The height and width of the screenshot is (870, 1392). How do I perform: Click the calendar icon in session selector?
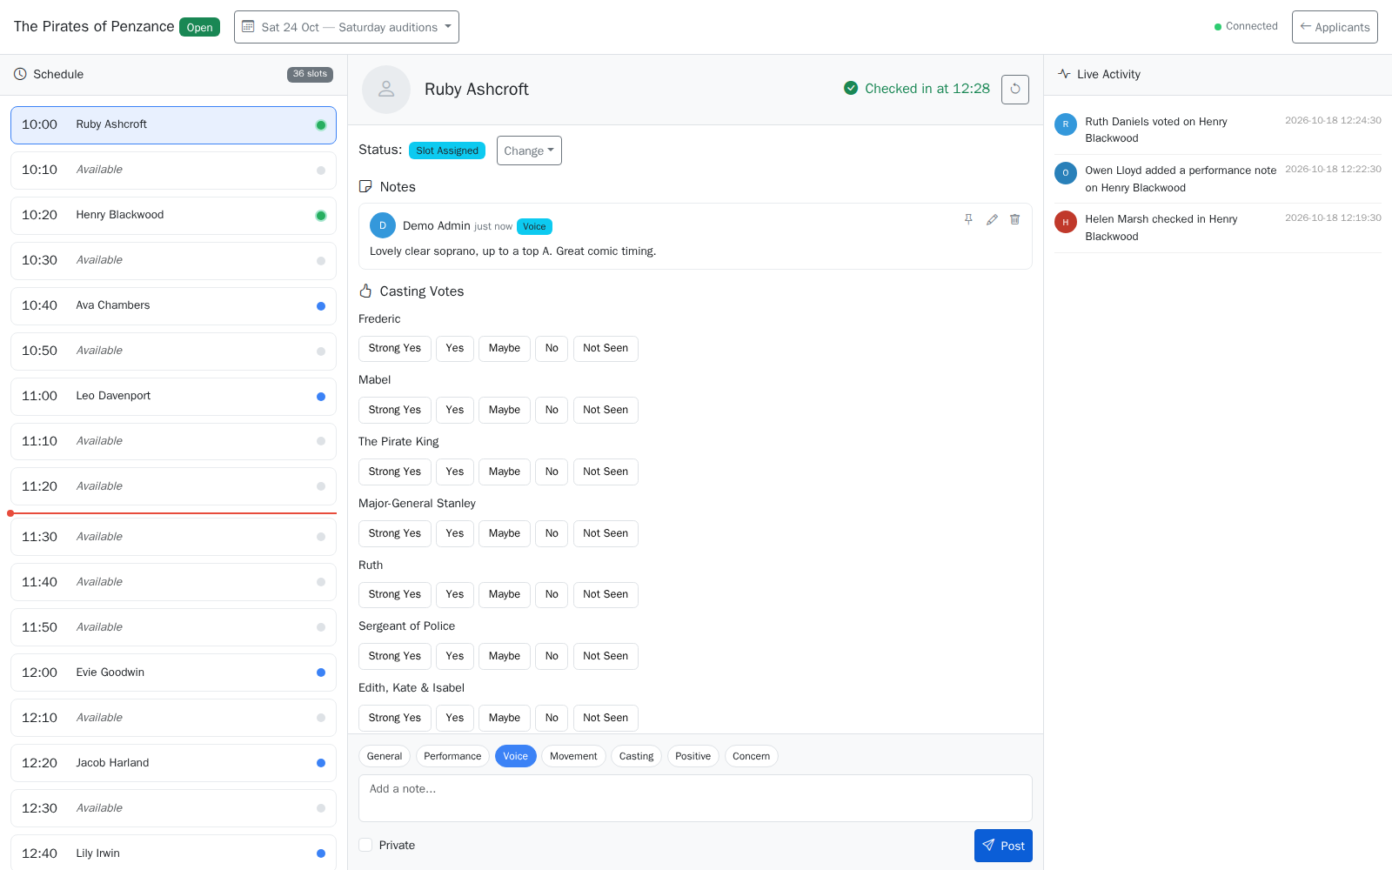click(x=248, y=27)
